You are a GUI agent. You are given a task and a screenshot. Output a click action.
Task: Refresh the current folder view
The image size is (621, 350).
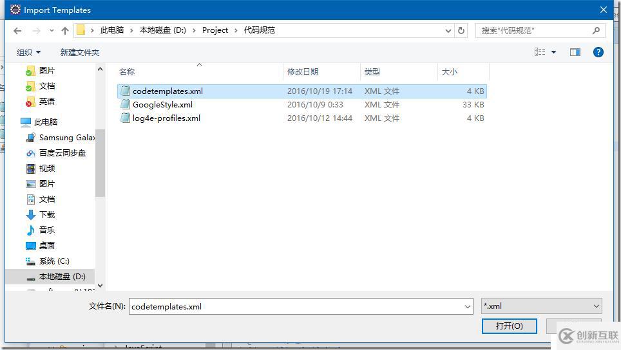461,30
